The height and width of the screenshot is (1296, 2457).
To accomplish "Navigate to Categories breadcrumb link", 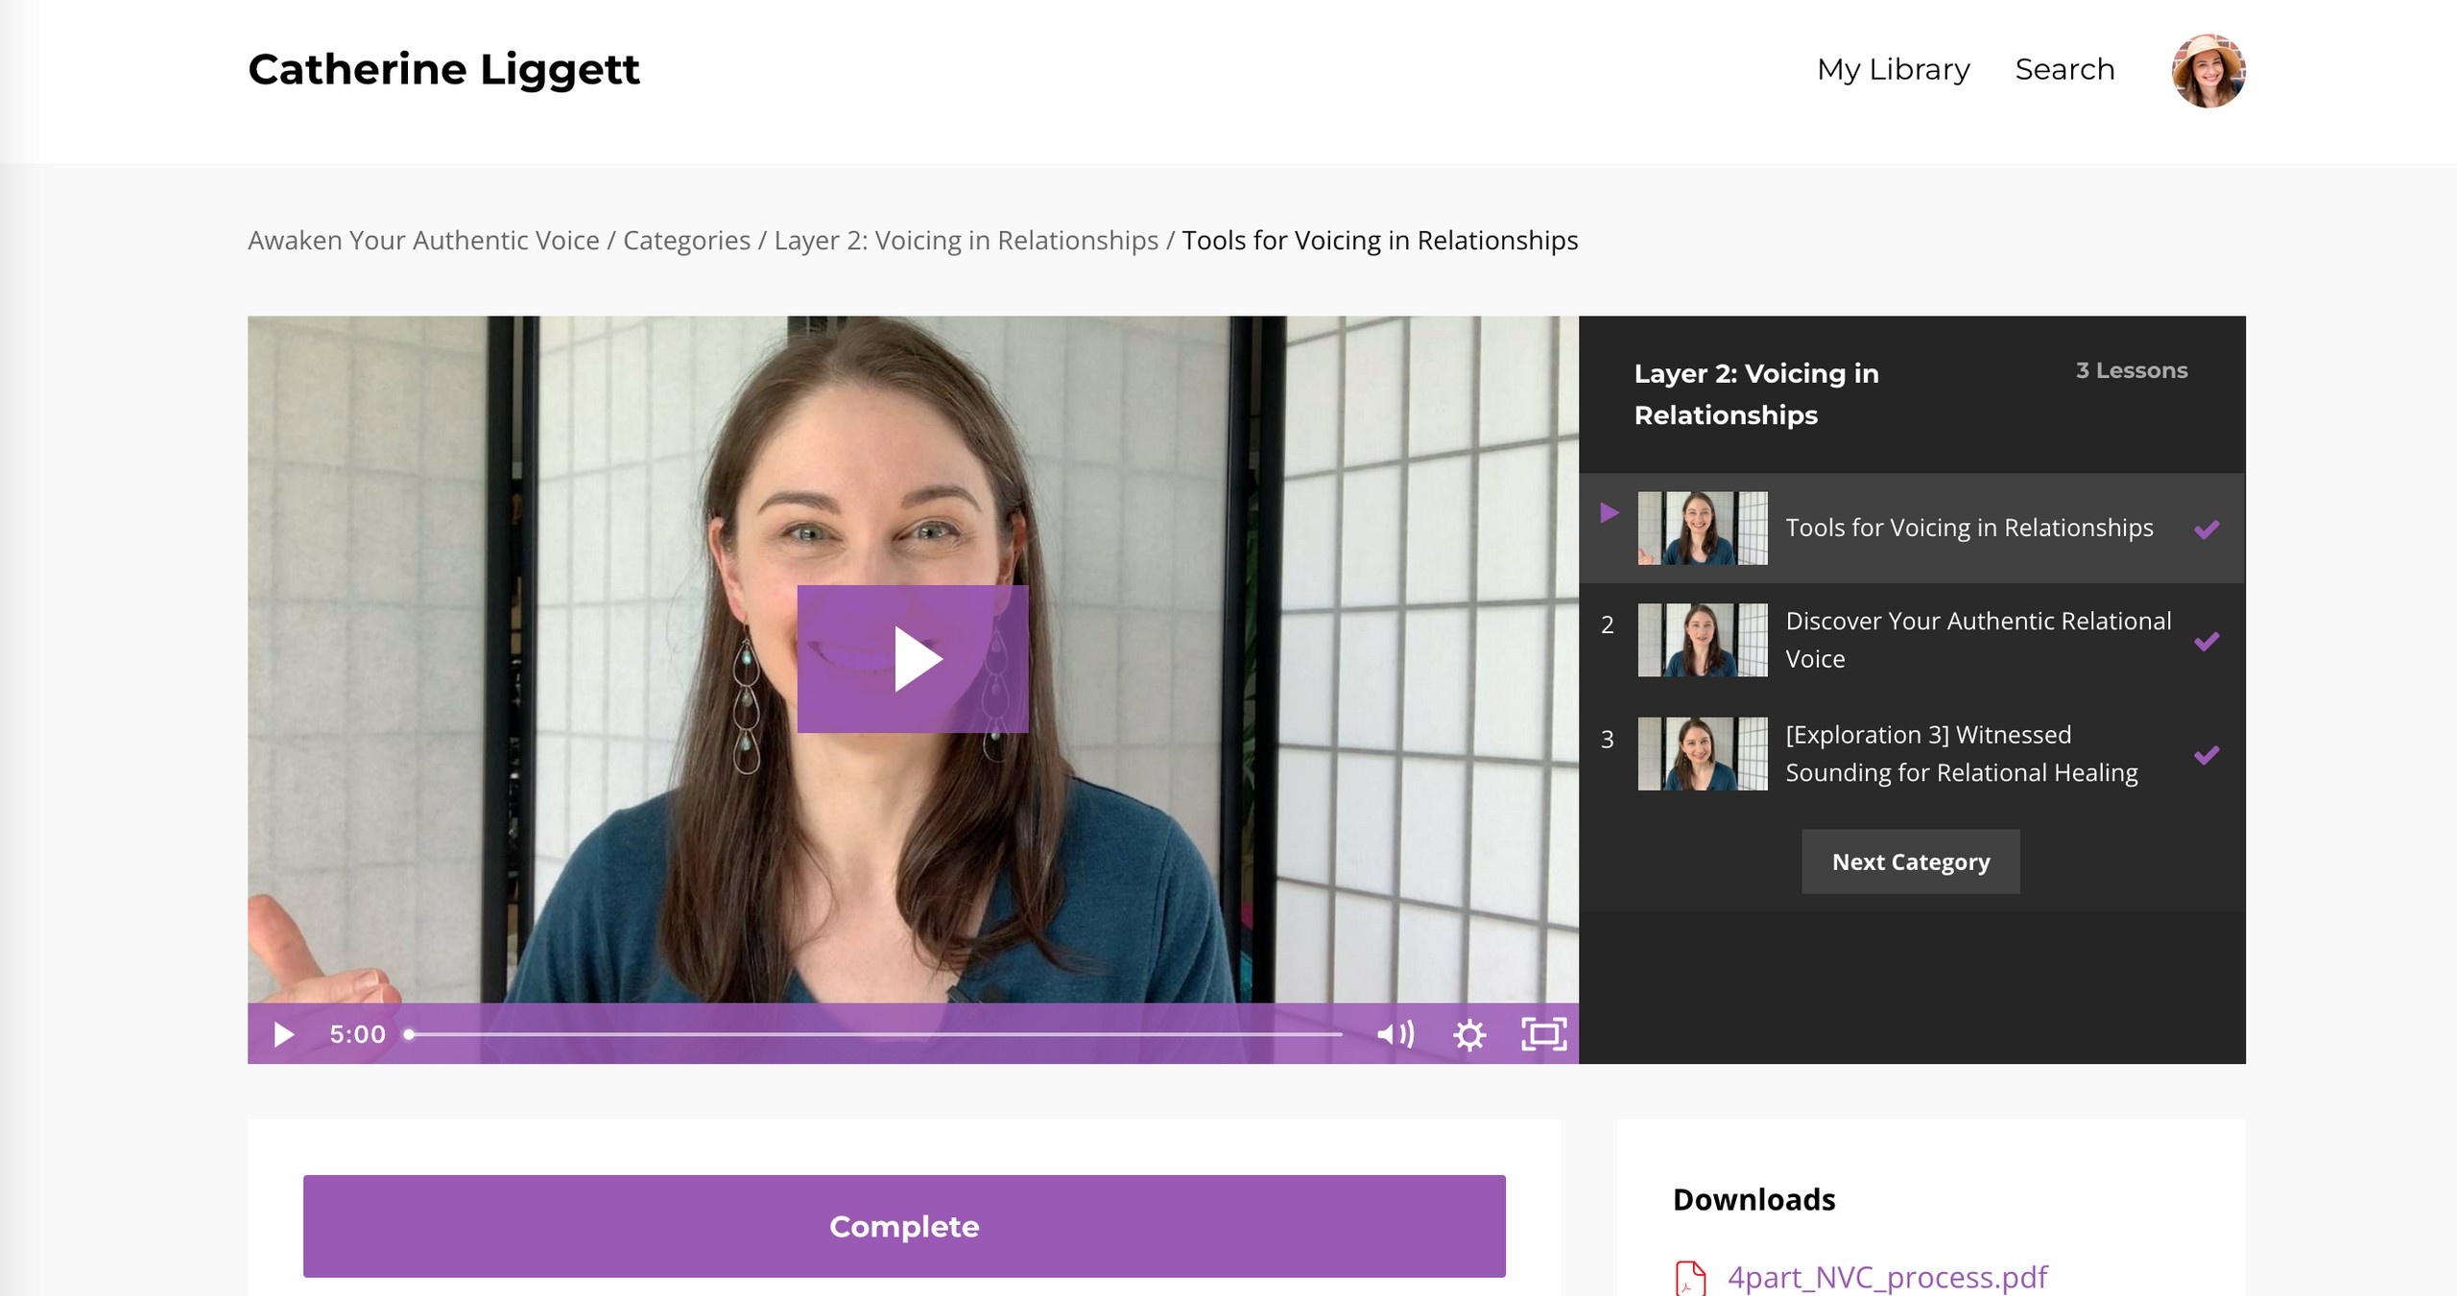I will click(686, 240).
